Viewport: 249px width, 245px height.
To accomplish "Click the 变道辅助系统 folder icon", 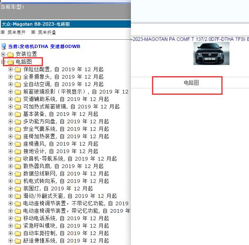I will click(18, 99).
